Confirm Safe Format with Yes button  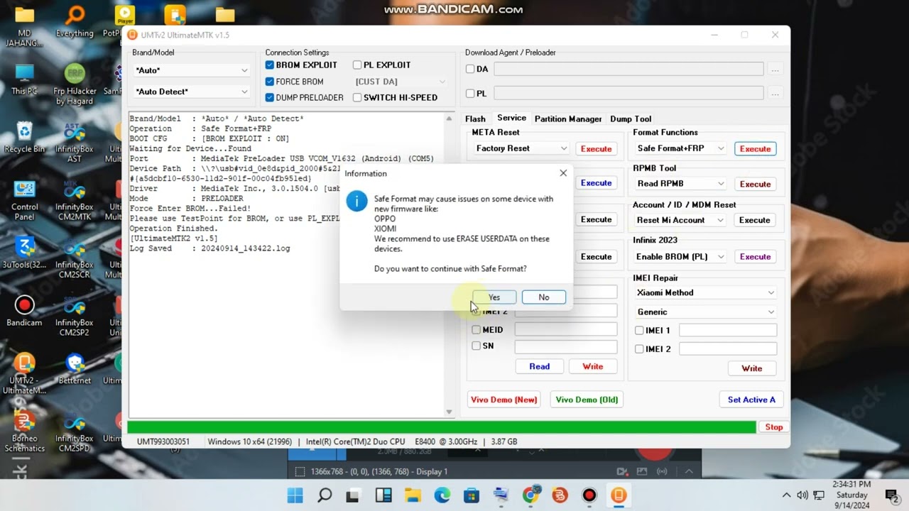[x=494, y=297]
